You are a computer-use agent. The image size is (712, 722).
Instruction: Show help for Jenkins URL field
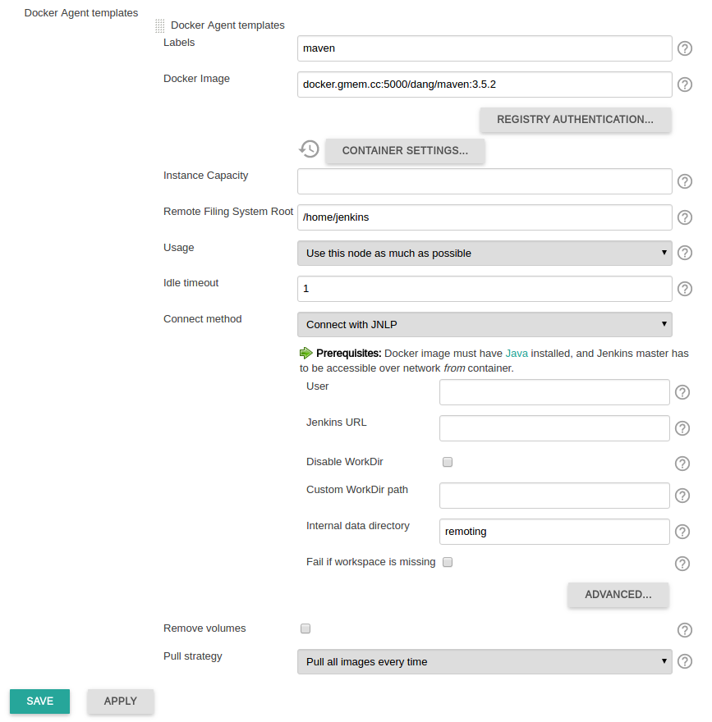[682, 428]
